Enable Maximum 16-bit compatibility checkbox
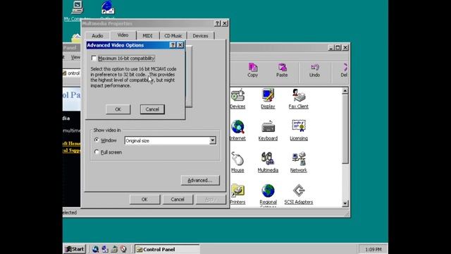451x254 pixels. point(94,58)
